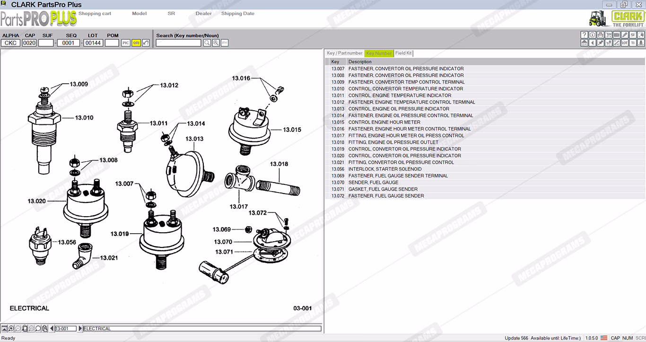This screenshot has width=646, height=342.
Task: Go to next diagram page arrow
Action: click(x=80, y=328)
